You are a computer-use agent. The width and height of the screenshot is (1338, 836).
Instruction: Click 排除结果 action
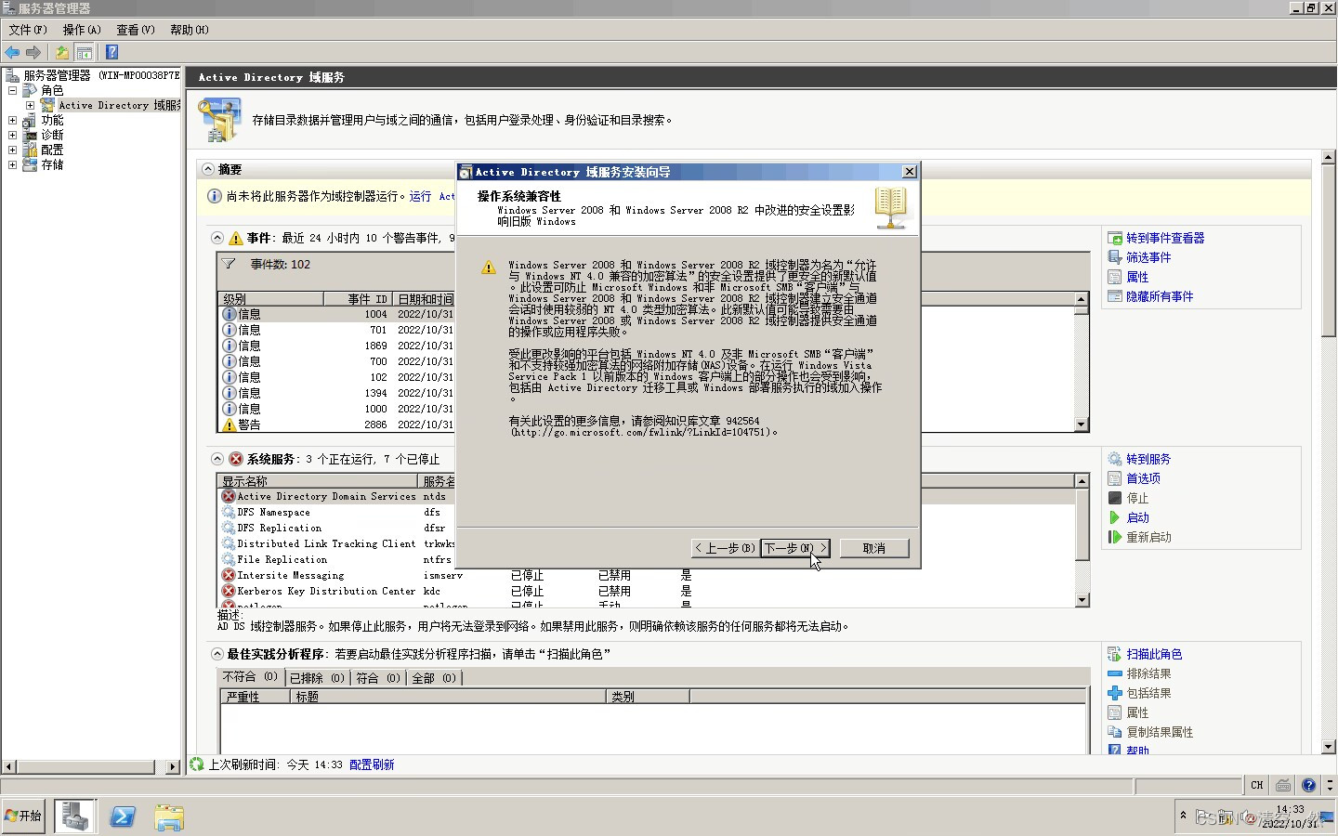[x=1148, y=673]
